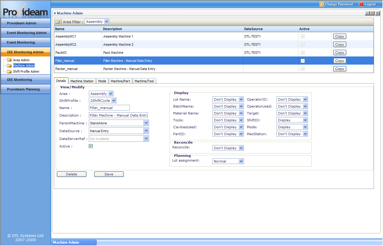Click Copy button for Packer_manual
Image resolution: width=383 pixels, height=246 pixels.
point(340,69)
